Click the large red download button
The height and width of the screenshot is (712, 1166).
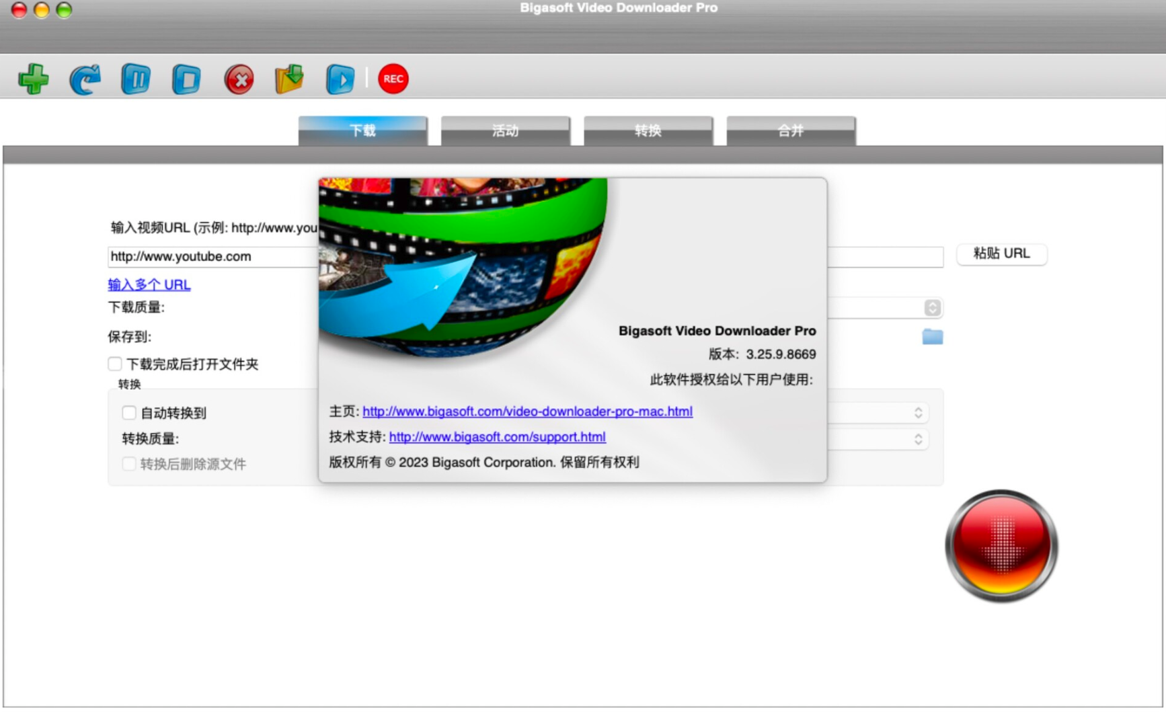[1001, 545]
